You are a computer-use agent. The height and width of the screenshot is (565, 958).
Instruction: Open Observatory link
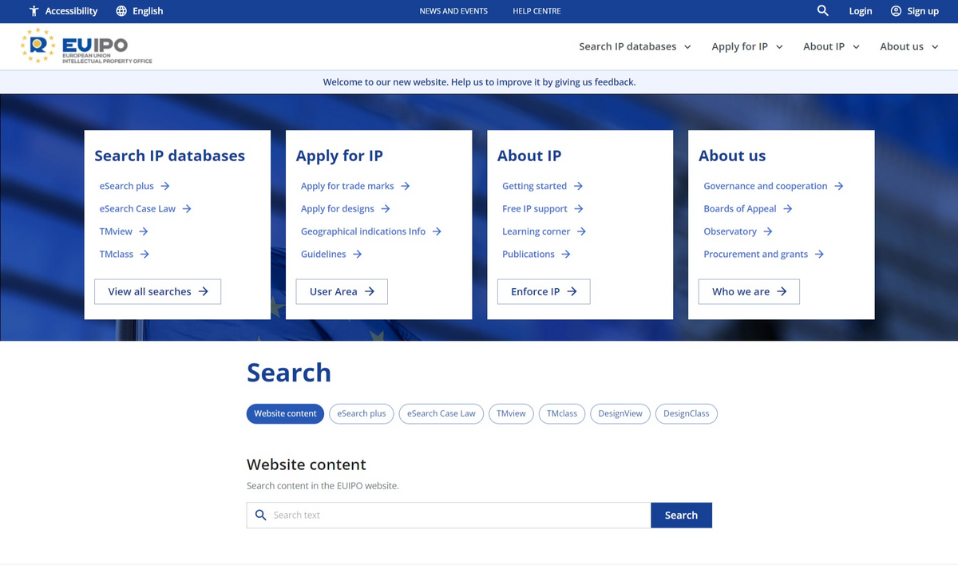(738, 231)
